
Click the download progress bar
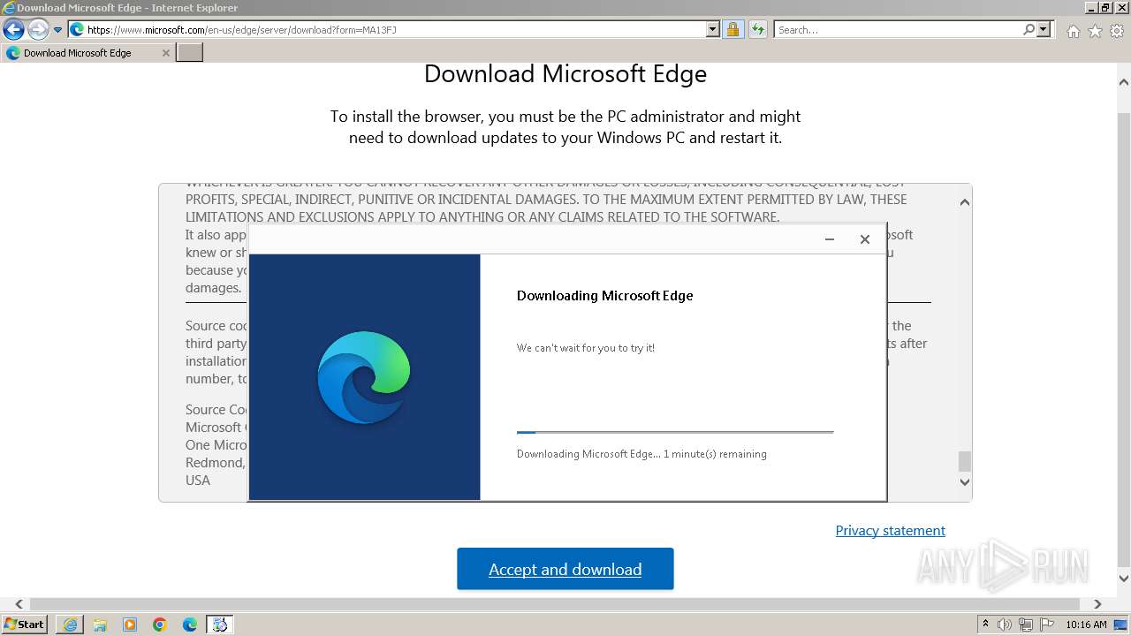click(675, 433)
